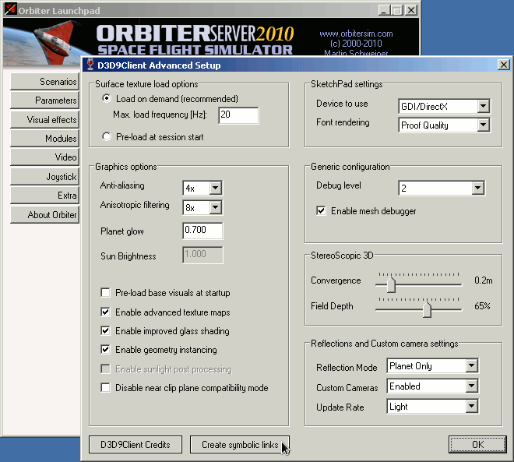
Task: Select Joystick in Orbiter Launchpad
Action: click(x=45, y=176)
